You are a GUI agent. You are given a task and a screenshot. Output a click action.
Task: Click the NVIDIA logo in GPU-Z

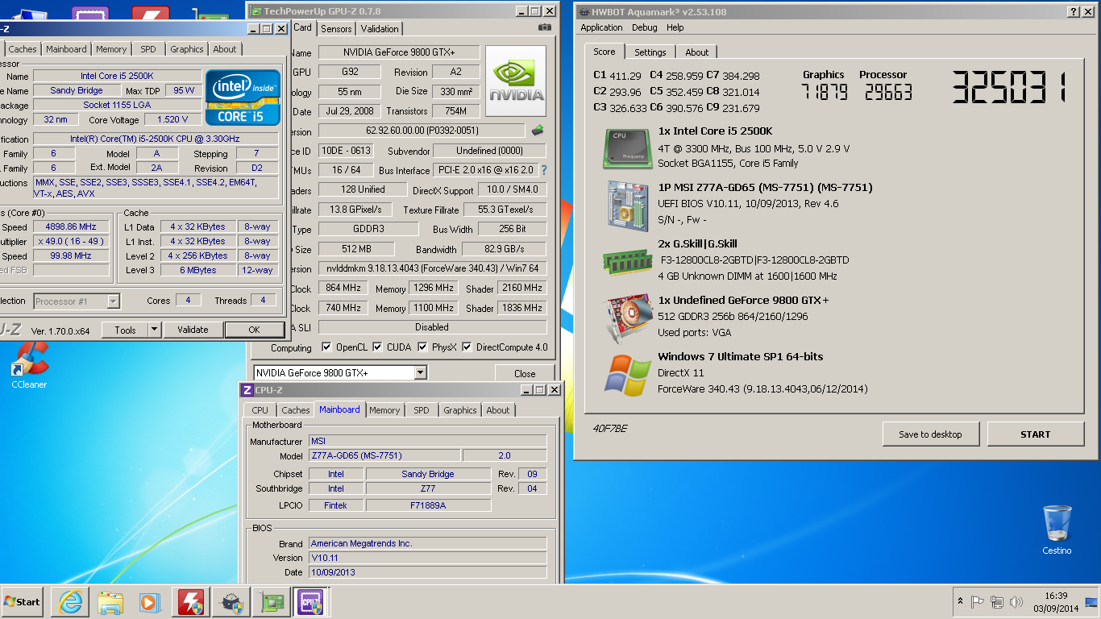[516, 81]
